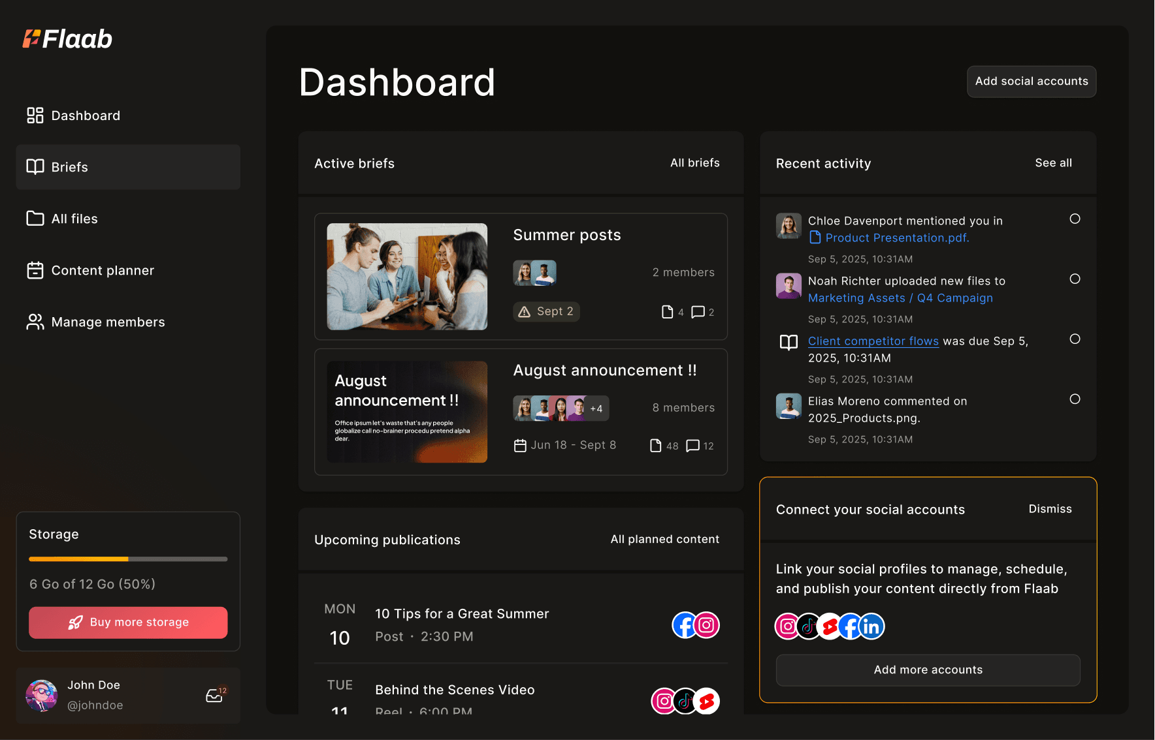
Task: Open Client competitor flows link
Action: point(873,341)
